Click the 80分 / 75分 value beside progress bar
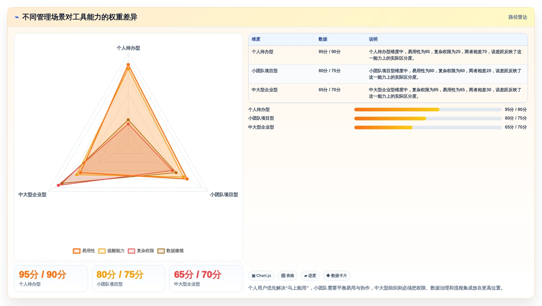This screenshot has width=542, height=306. point(516,118)
